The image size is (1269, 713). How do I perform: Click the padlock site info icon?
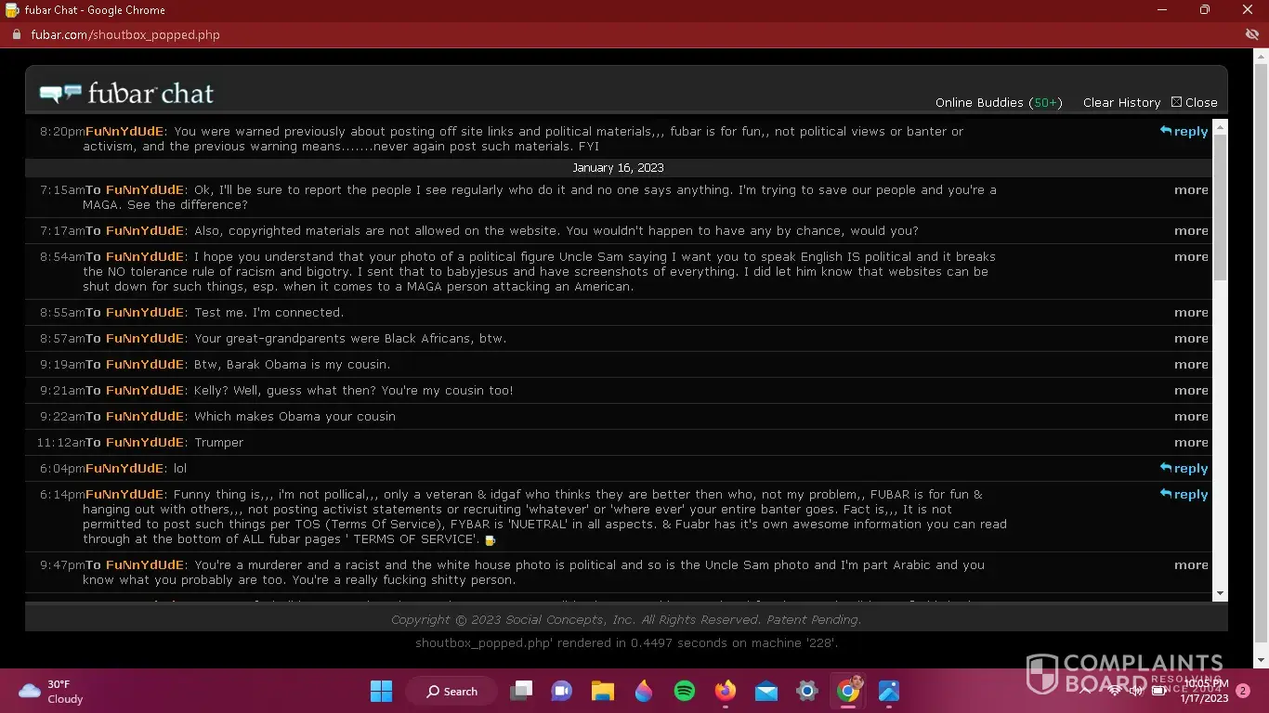click(x=15, y=35)
